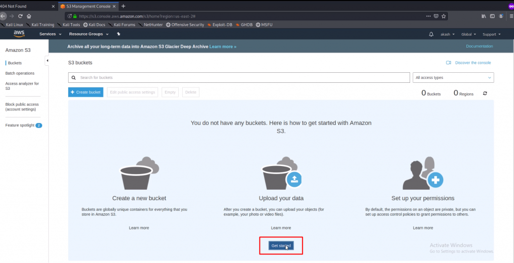Click the pin star icon beside Resource Groups
The image size is (514, 263).
pos(118,34)
